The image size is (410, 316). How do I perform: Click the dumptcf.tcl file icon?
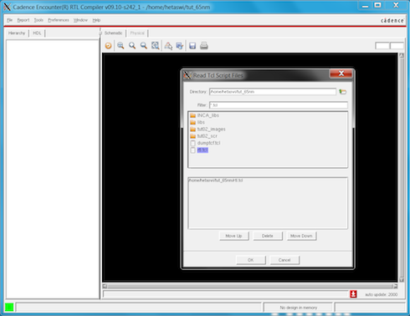192,143
